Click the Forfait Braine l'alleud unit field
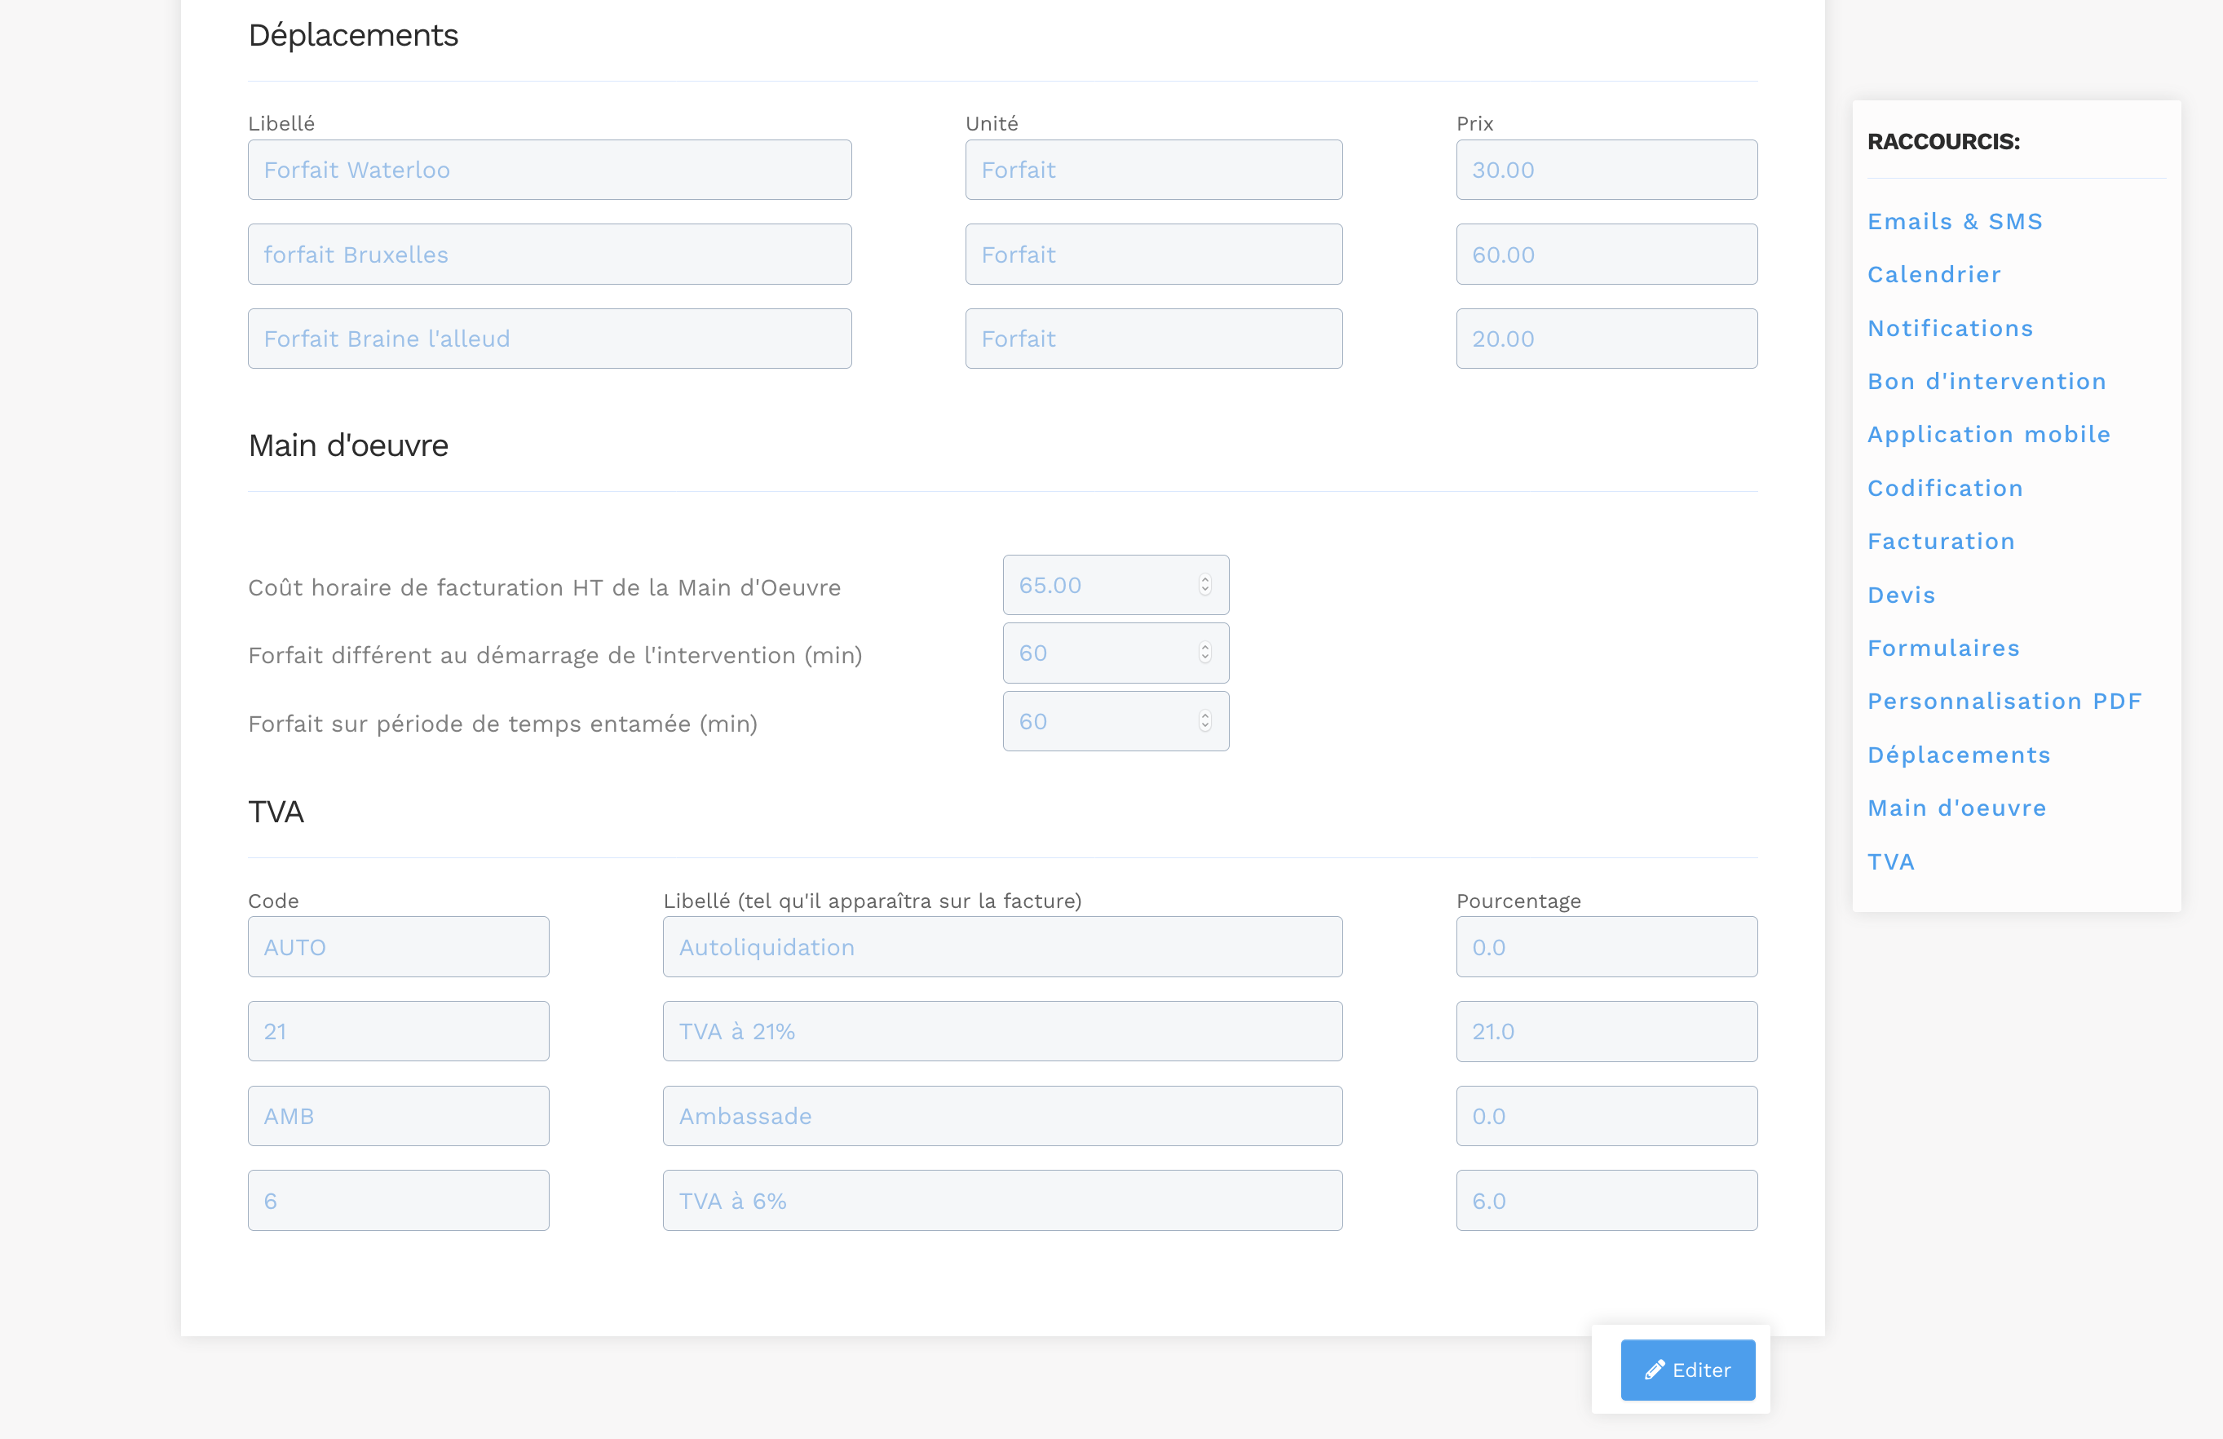This screenshot has width=2223, height=1439. (x=1152, y=339)
